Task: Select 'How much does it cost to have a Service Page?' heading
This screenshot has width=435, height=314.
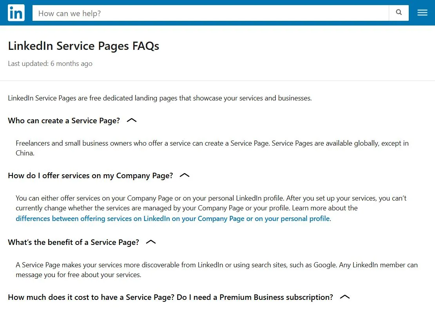Action: pyautogui.click(x=170, y=298)
